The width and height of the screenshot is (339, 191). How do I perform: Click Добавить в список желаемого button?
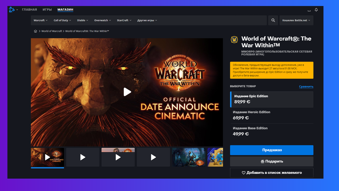coord(271,173)
